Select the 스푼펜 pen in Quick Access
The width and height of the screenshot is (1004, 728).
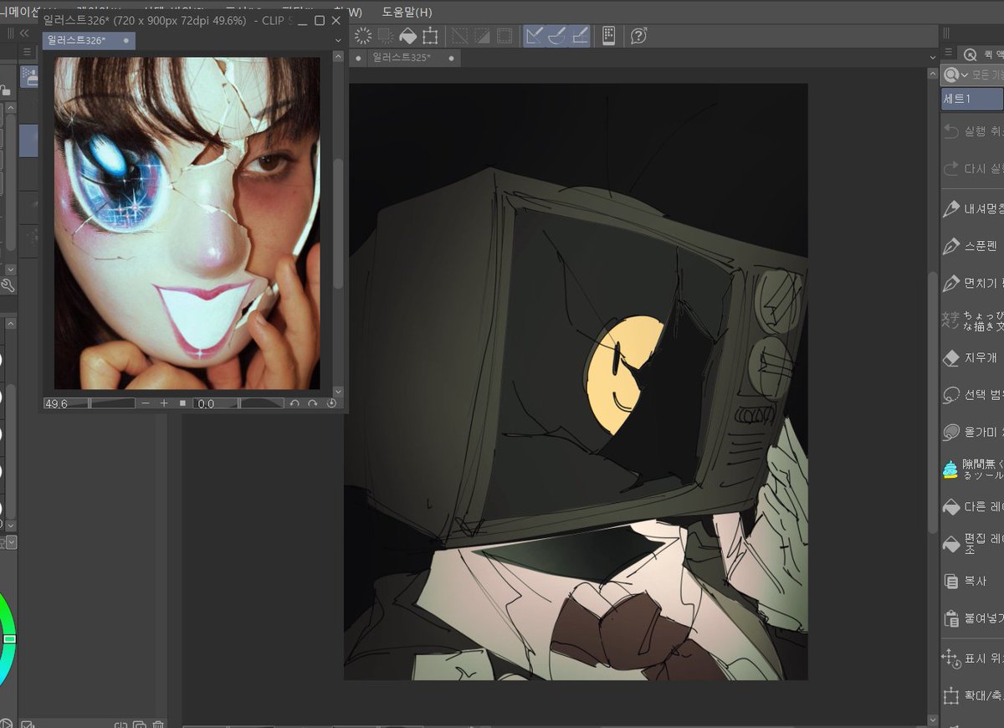pyautogui.click(x=973, y=246)
